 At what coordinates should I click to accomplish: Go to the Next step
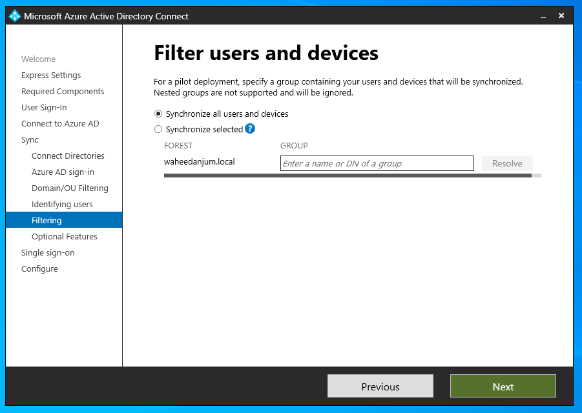click(x=503, y=387)
